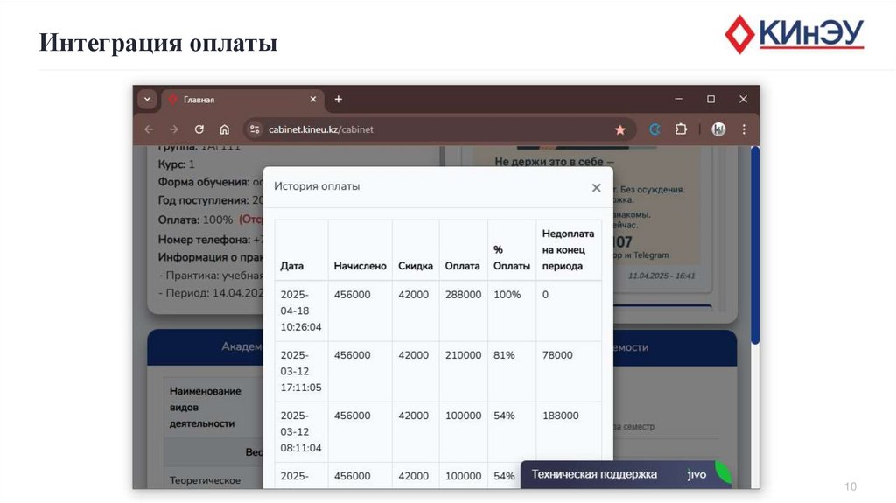
Task: Close the История оплаты dialog
Action: (597, 187)
